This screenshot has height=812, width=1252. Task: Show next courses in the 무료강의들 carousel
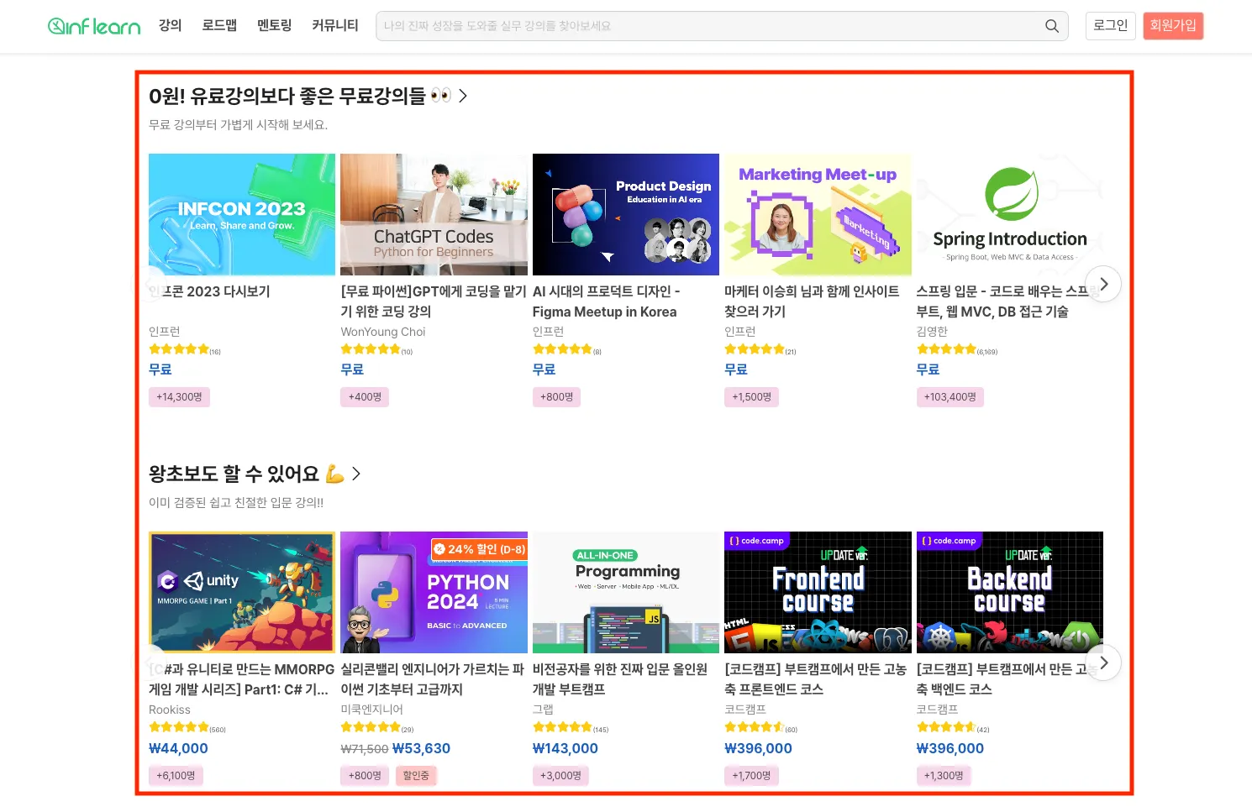pos(1103,284)
